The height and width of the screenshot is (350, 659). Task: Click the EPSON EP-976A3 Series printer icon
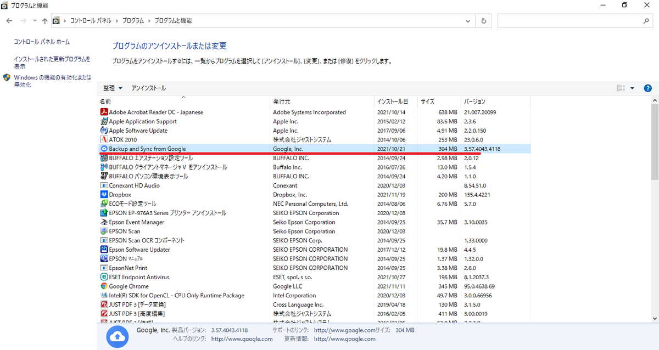click(104, 213)
